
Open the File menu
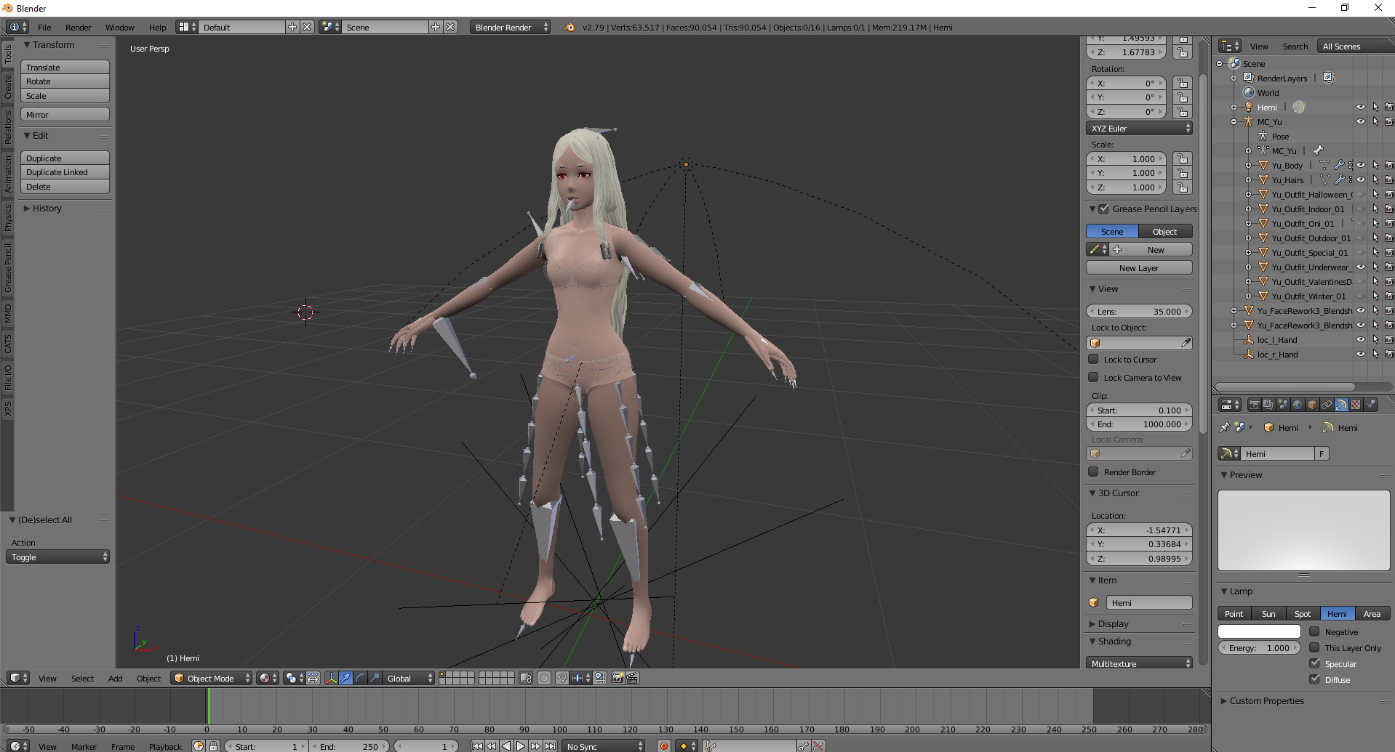pos(44,28)
